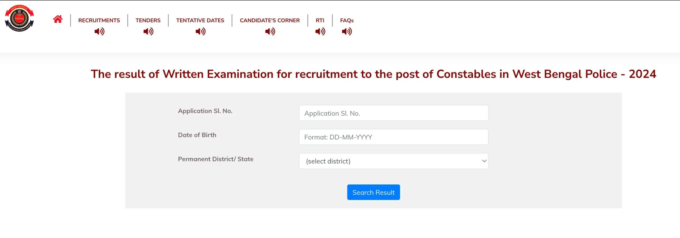680x238 pixels.
Task: Click the red home icon
Action: [58, 19]
